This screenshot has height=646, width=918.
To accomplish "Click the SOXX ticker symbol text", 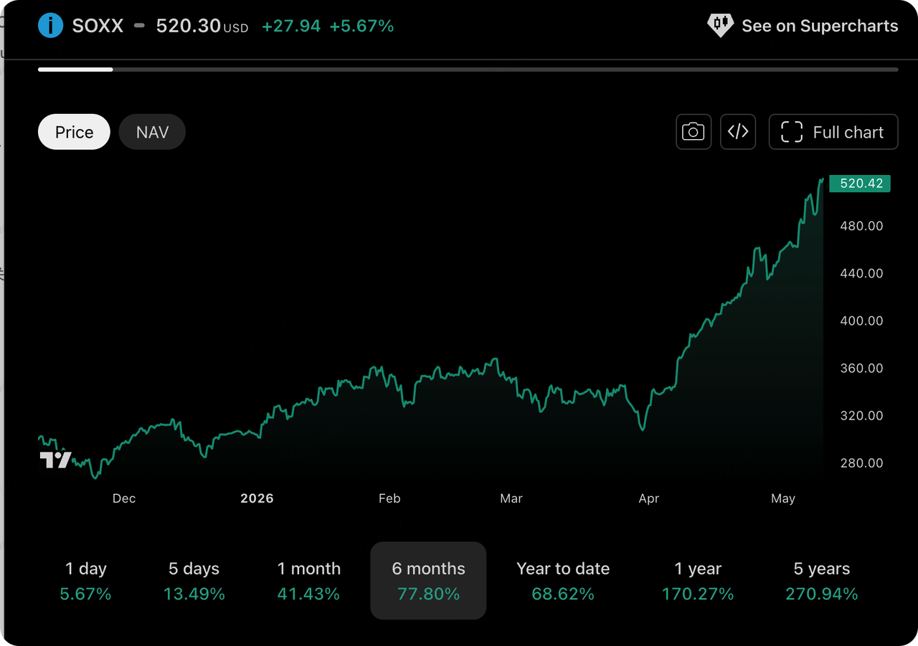I will pyautogui.click(x=98, y=26).
